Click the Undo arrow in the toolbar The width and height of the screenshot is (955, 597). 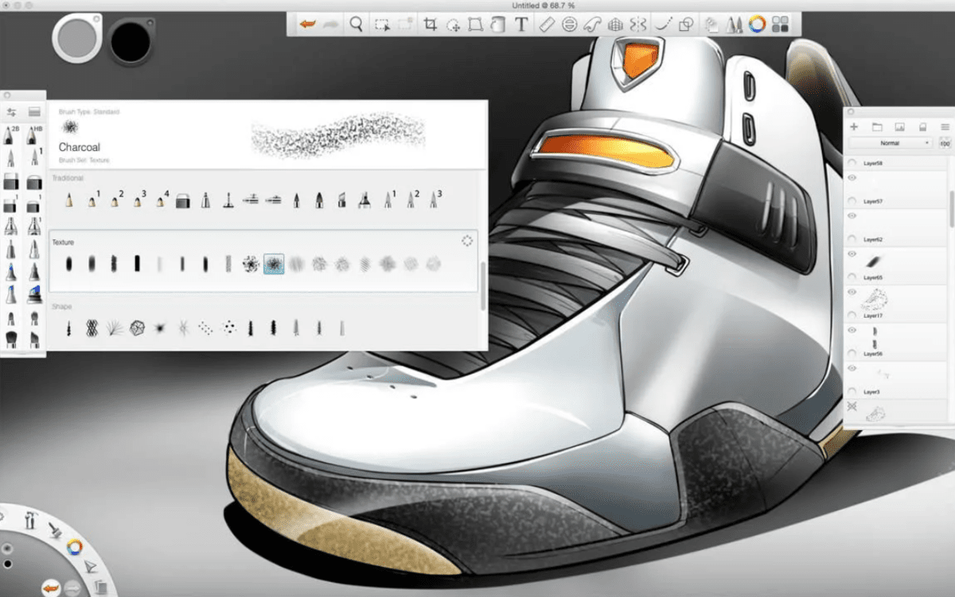tap(307, 25)
